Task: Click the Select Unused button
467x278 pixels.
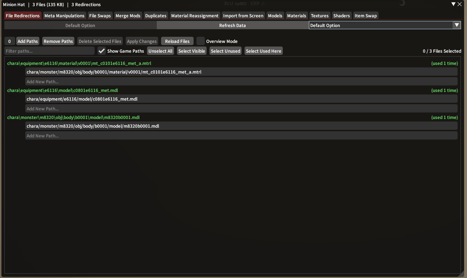Action: (225, 51)
